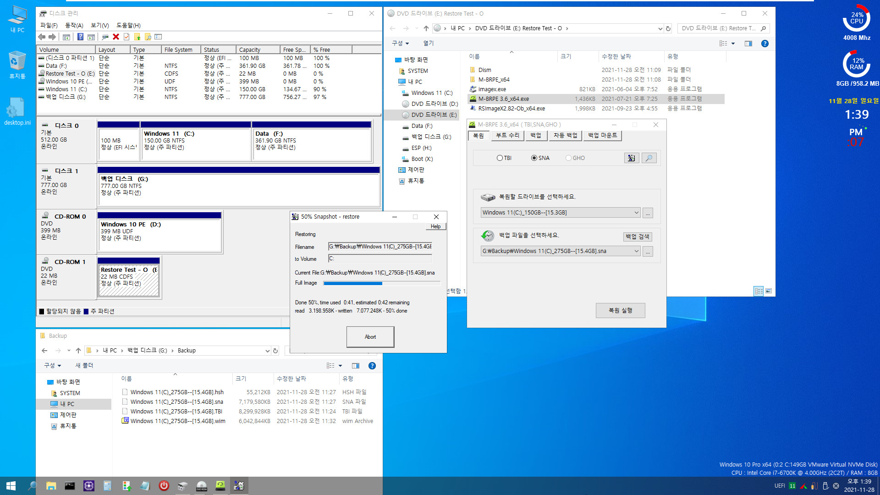
Task: Click 새 폴더 in Backup Explorer toolbar
Action: click(x=84, y=366)
